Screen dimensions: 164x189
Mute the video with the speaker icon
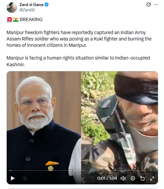pyautogui.click(x=123, y=178)
